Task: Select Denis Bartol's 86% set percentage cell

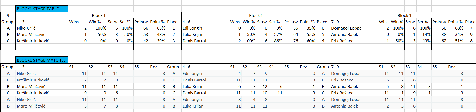Action: (x=276, y=41)
